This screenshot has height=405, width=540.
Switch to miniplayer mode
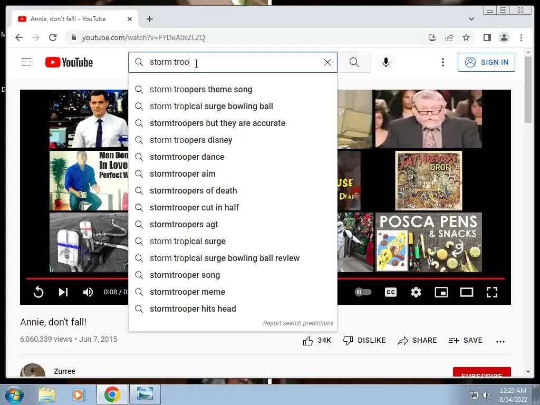click(441, 292)
